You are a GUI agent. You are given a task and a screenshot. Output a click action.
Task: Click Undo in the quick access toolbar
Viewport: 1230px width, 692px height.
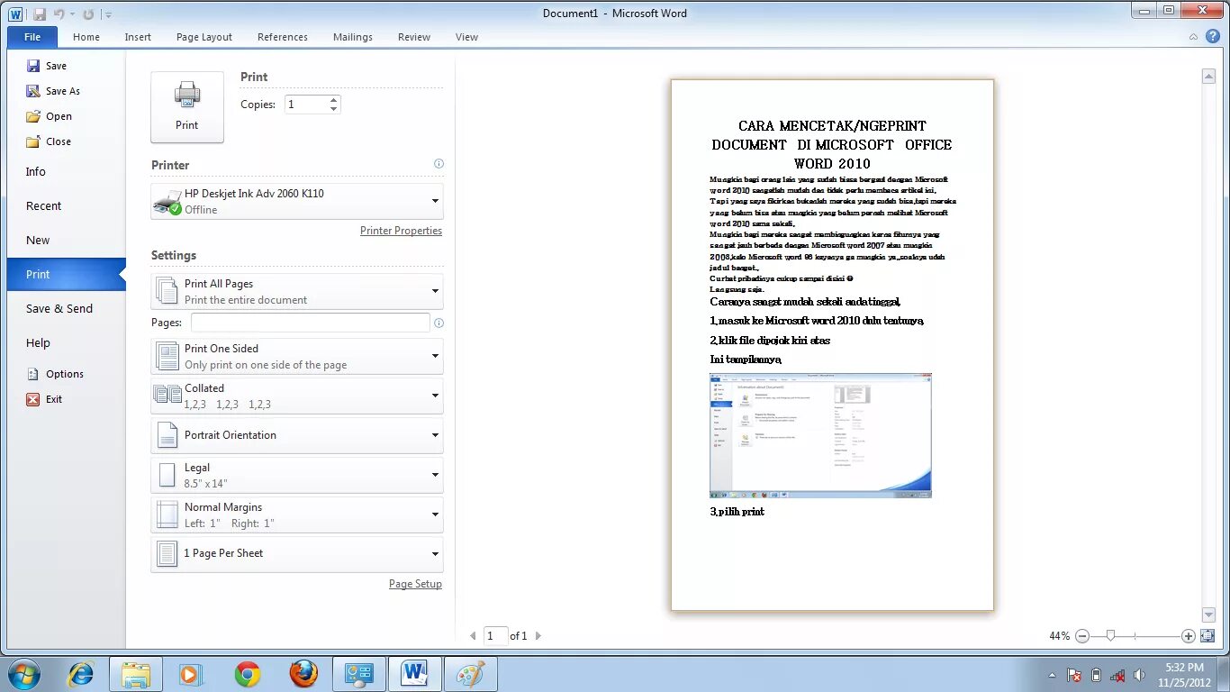[59, 14]
